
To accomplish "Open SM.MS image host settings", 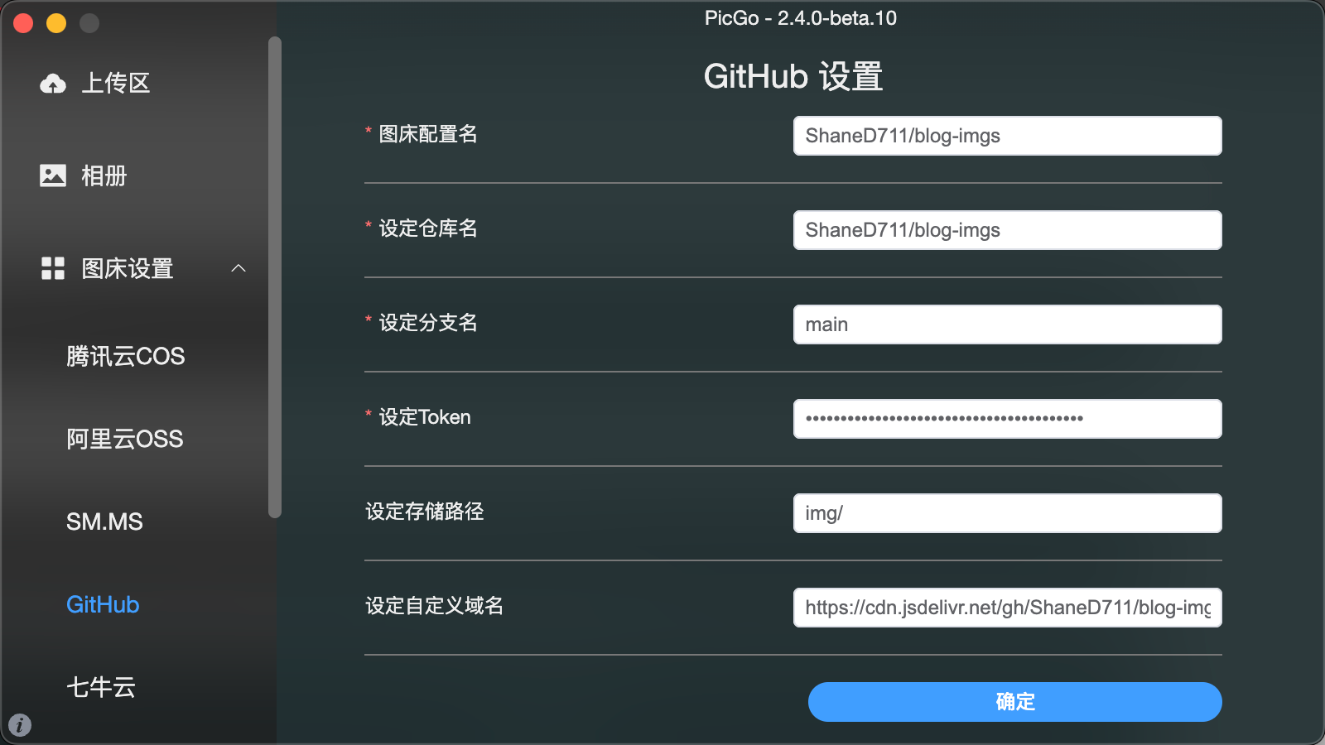I will pyautogui.click(x=104, y=521).
